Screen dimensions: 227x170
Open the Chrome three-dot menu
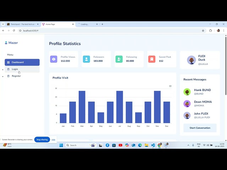tap(224, 31)
